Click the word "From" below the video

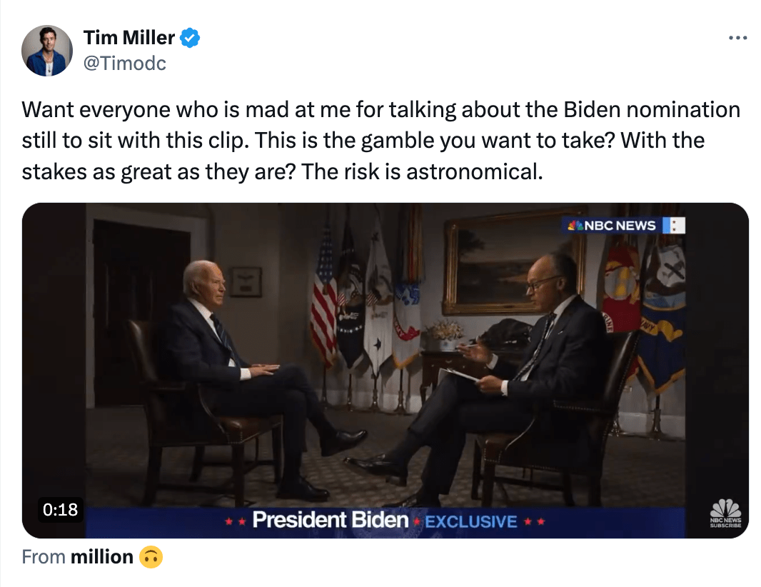coord(44,557)
